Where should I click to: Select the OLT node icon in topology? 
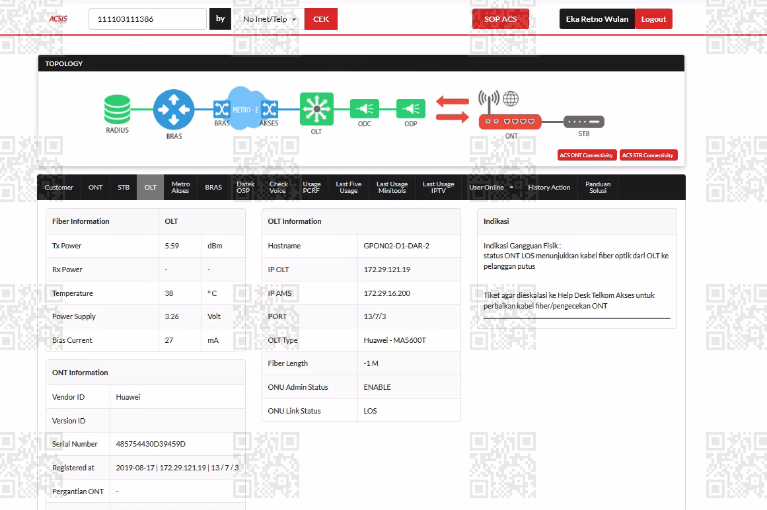point(316,108)
